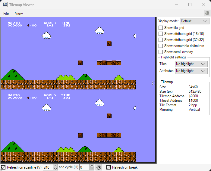Increase the scanline value with up arrow
Viewport: 211px width, 171px height.
(x=55, y=166)
